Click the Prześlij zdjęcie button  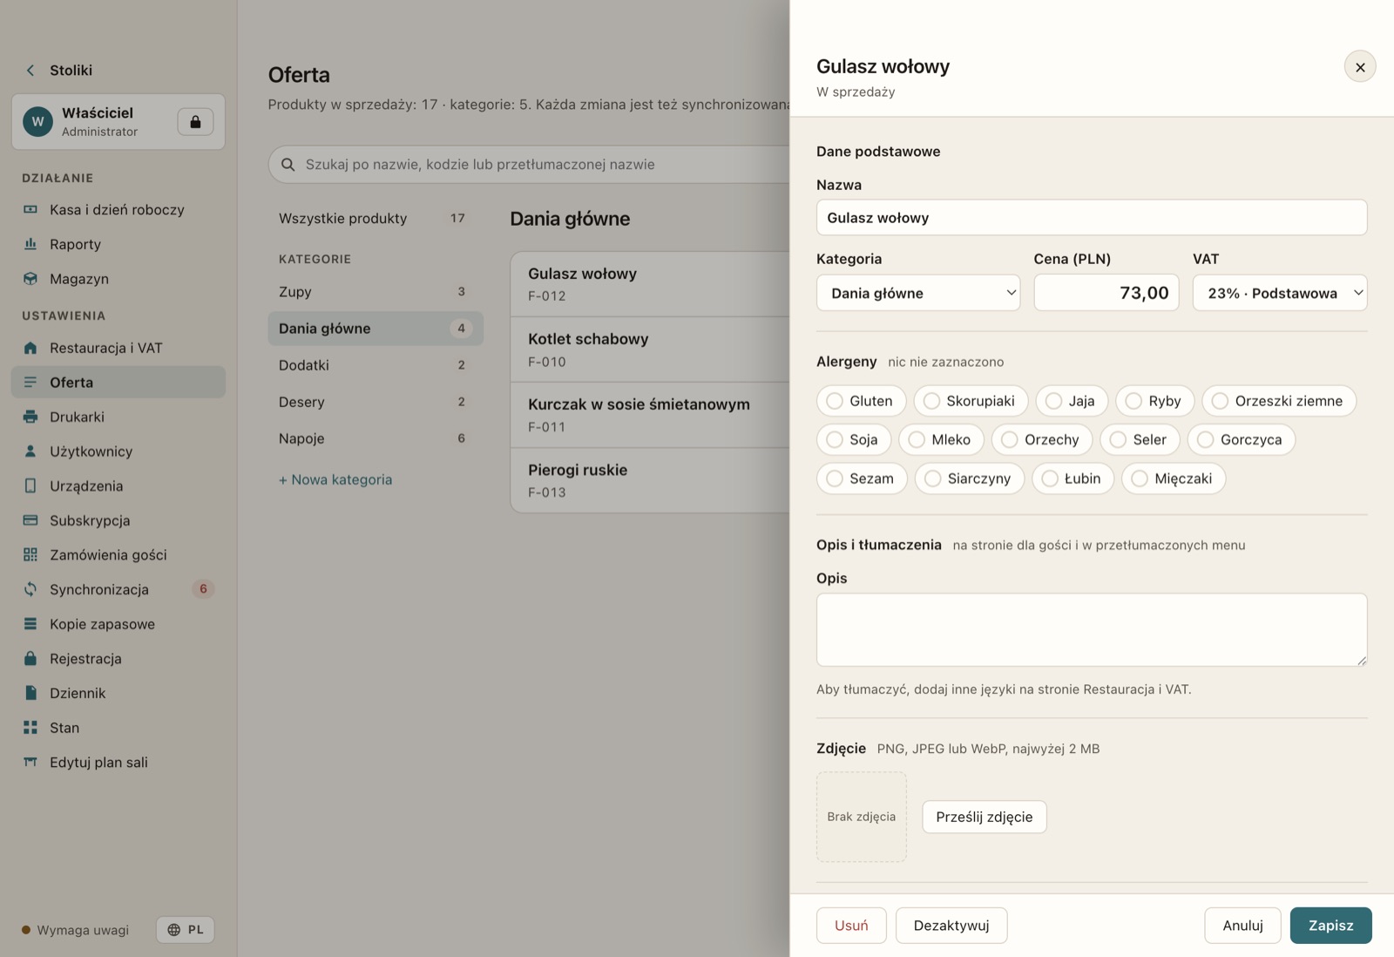[985, 817]
